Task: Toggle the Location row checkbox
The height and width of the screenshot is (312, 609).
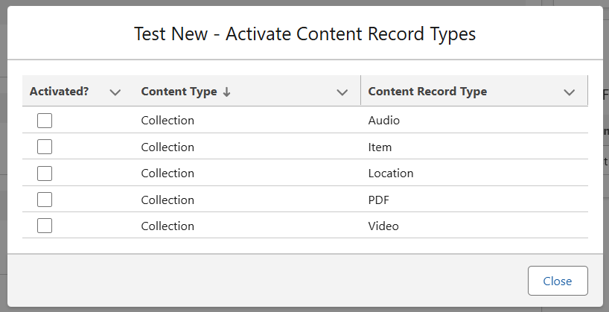Action: coord(45,173)
